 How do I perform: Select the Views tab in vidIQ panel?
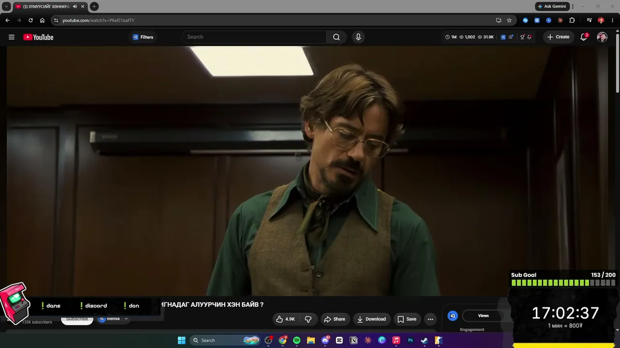click(x=483, y=316)
